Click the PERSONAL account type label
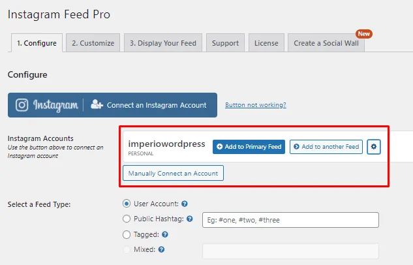The image size is (413, 265). tap(141, 153)
